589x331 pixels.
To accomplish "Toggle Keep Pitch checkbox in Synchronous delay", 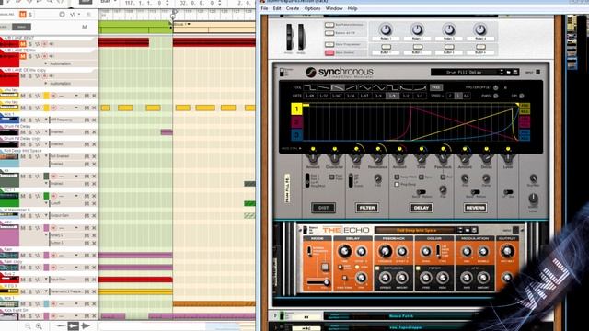I will (x=397, y=177).
